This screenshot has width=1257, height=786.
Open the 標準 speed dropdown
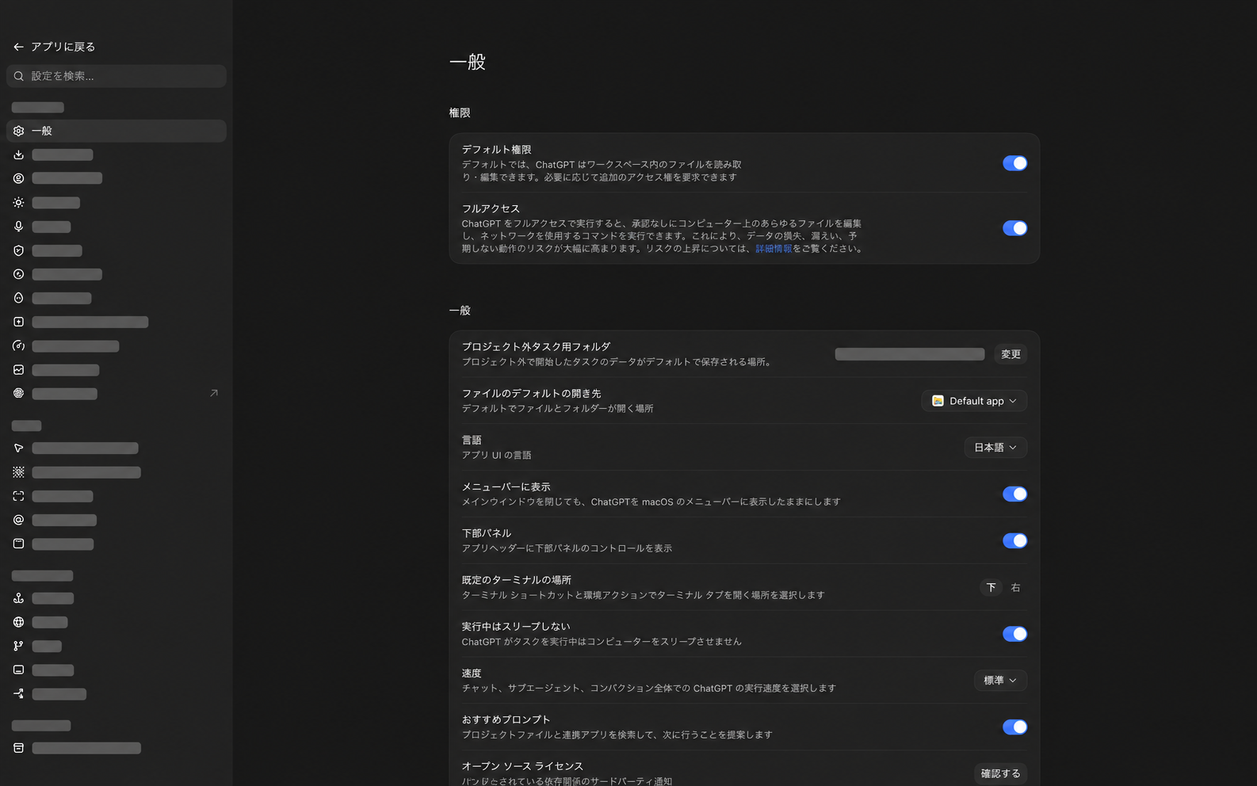click(x=1000, y=681)
